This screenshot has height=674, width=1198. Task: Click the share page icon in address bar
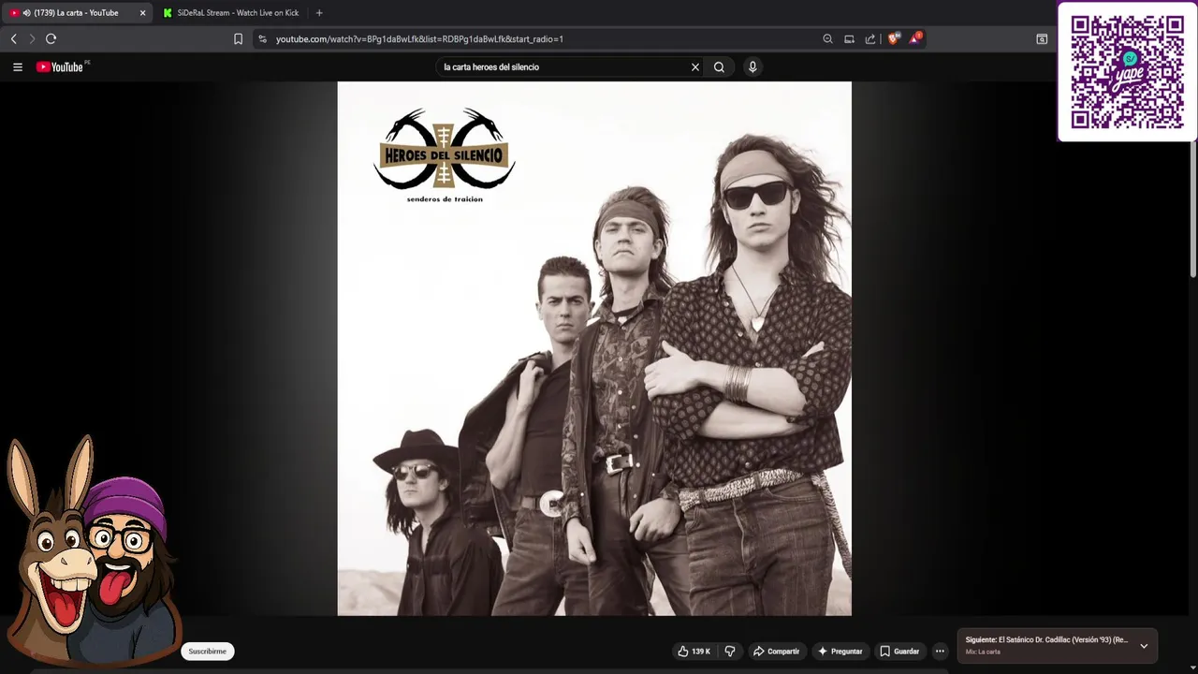pos(870,39)
